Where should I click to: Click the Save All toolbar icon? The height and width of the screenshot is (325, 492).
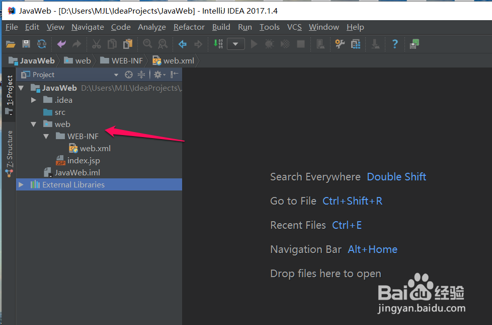point(26,44)
